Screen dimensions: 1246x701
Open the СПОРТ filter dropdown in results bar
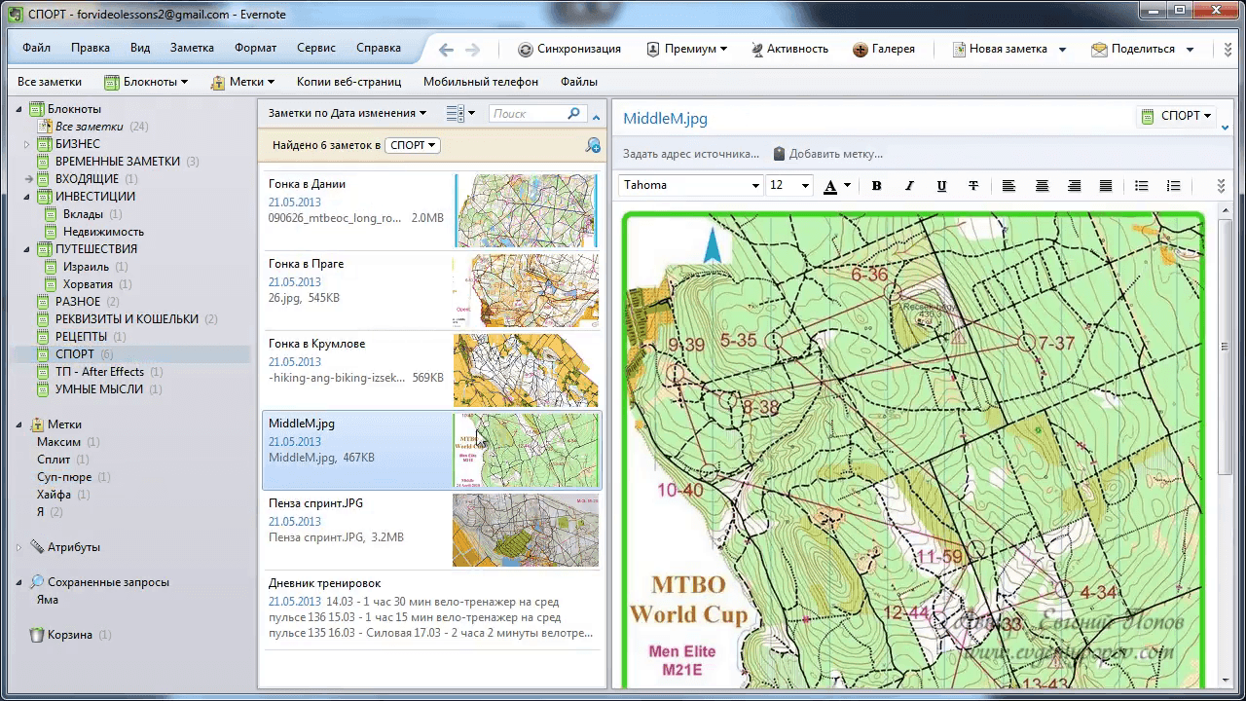coord(413,145)
